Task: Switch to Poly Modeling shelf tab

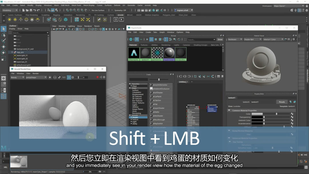Action: tap(31, 15)
